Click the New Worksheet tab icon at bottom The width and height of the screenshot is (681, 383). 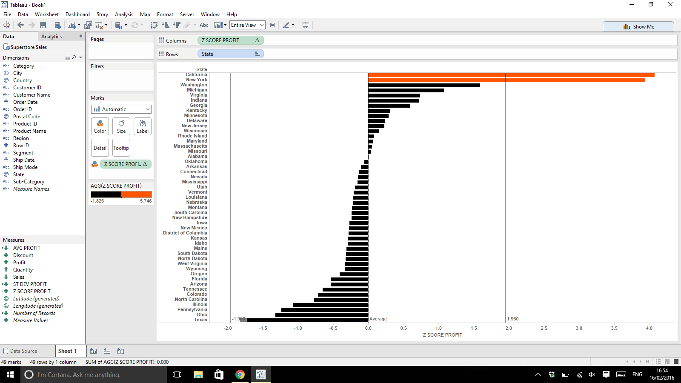[x=94, y=351]
